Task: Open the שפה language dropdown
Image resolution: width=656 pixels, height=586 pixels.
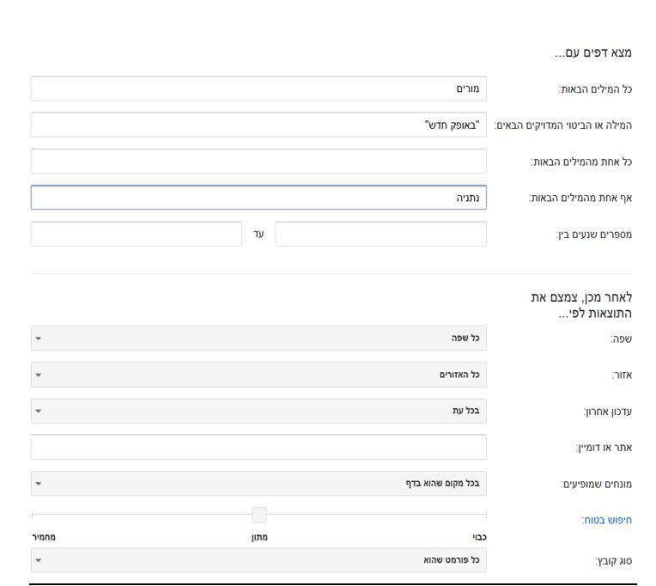Action: pos(258,339)
